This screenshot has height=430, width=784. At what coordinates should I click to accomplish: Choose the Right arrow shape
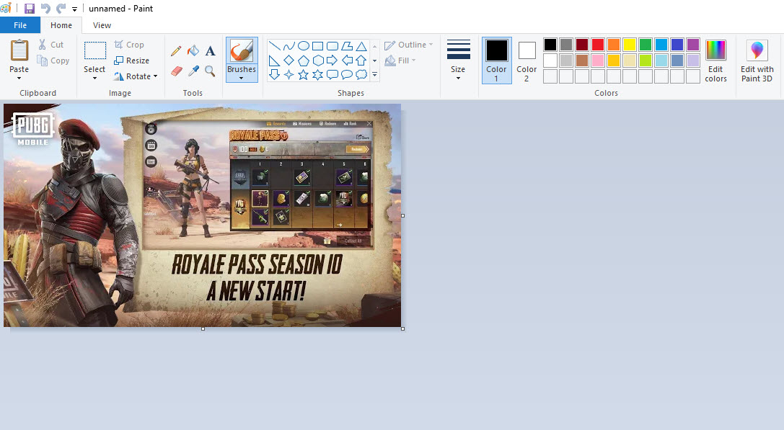tap(332, 61)
